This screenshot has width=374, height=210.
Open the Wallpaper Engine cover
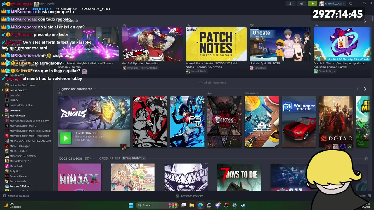click(x=299, y=122)
